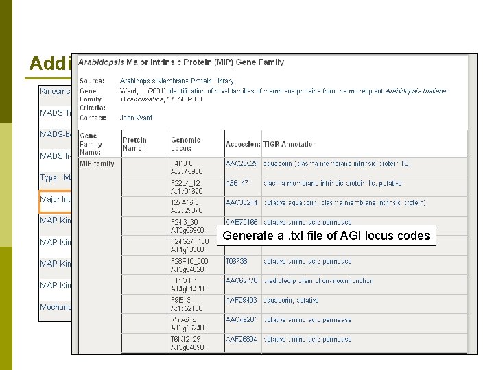Screen dimensions: 494x370
Task: Open Type M link in back list
Action: click(x=56, y=177)
